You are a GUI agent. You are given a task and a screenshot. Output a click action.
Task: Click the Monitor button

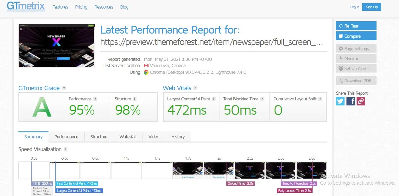pyautogui.click(x=356, y=59)
